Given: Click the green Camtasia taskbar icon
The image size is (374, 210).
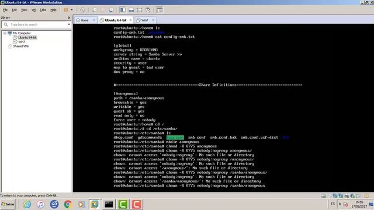Looking at the screenshot, I should pyautogui.click(x=123, y=204).
